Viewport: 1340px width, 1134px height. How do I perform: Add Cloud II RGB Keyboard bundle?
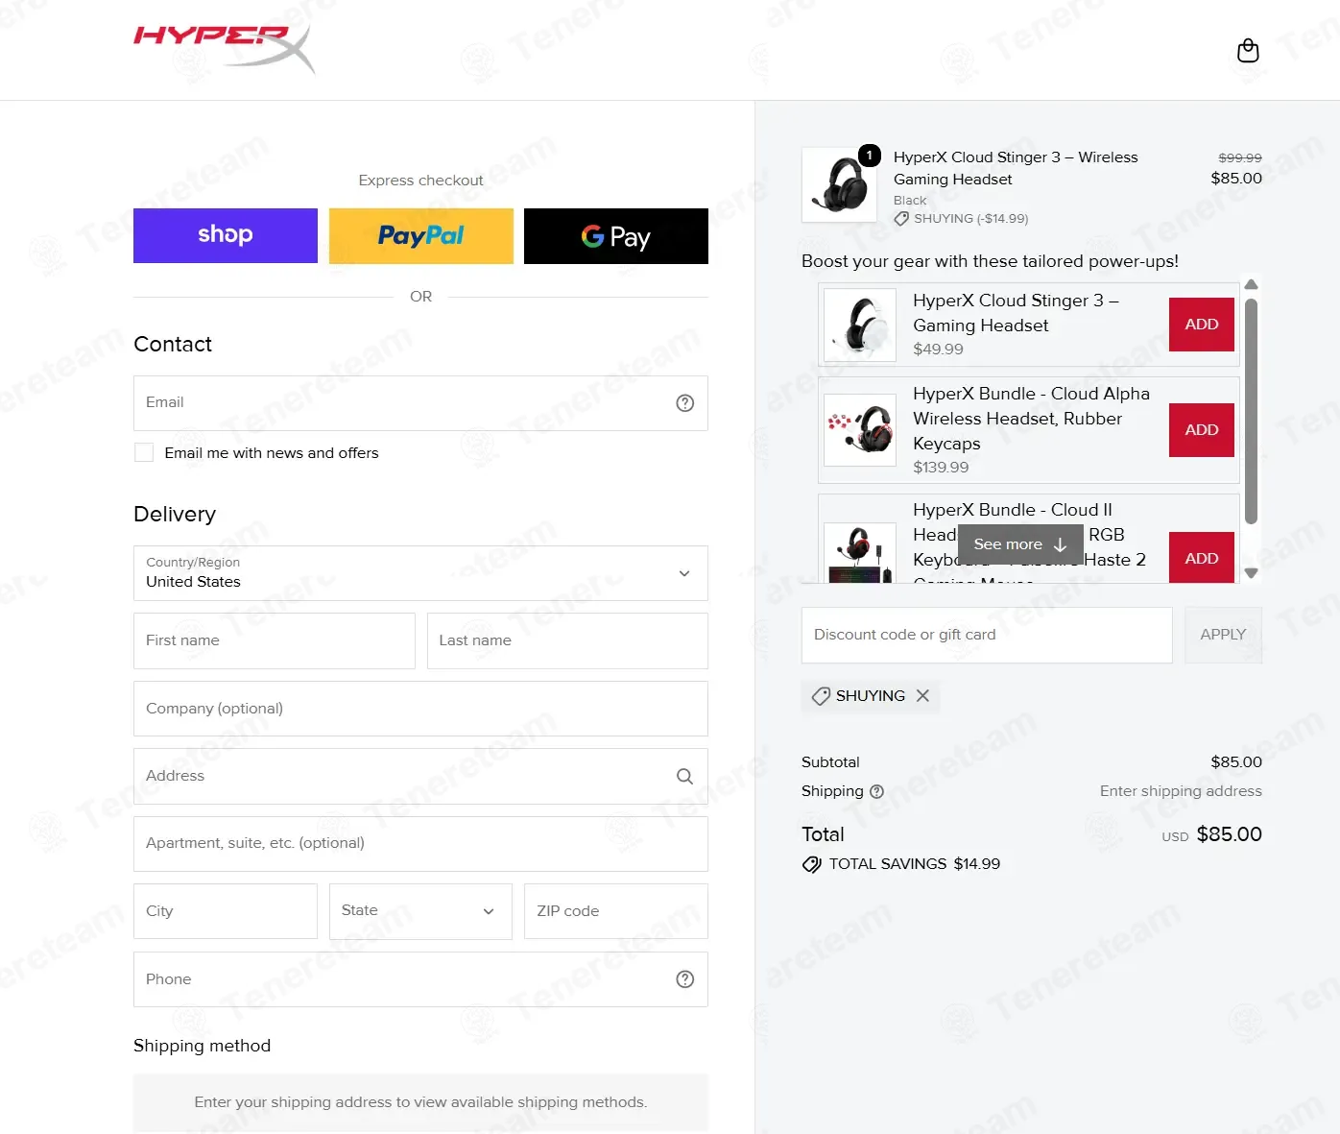1202,558
